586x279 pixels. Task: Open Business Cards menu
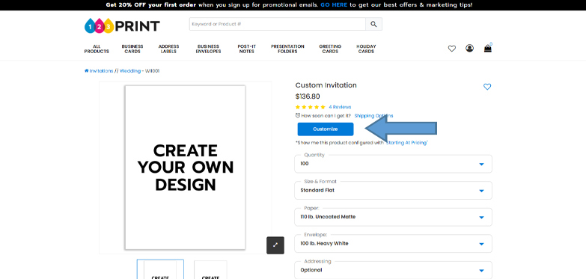tap(132, 49)
